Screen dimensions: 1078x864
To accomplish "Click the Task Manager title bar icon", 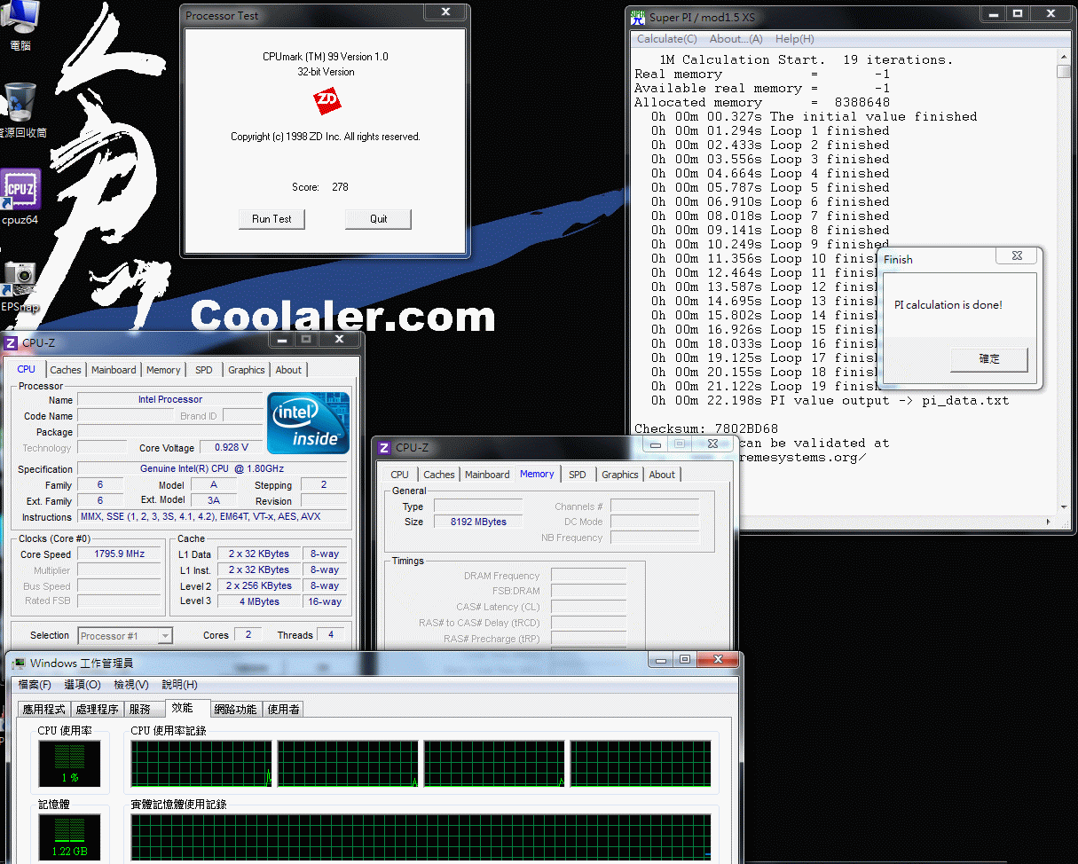I will pyautogui.click(x=19, y=663).
